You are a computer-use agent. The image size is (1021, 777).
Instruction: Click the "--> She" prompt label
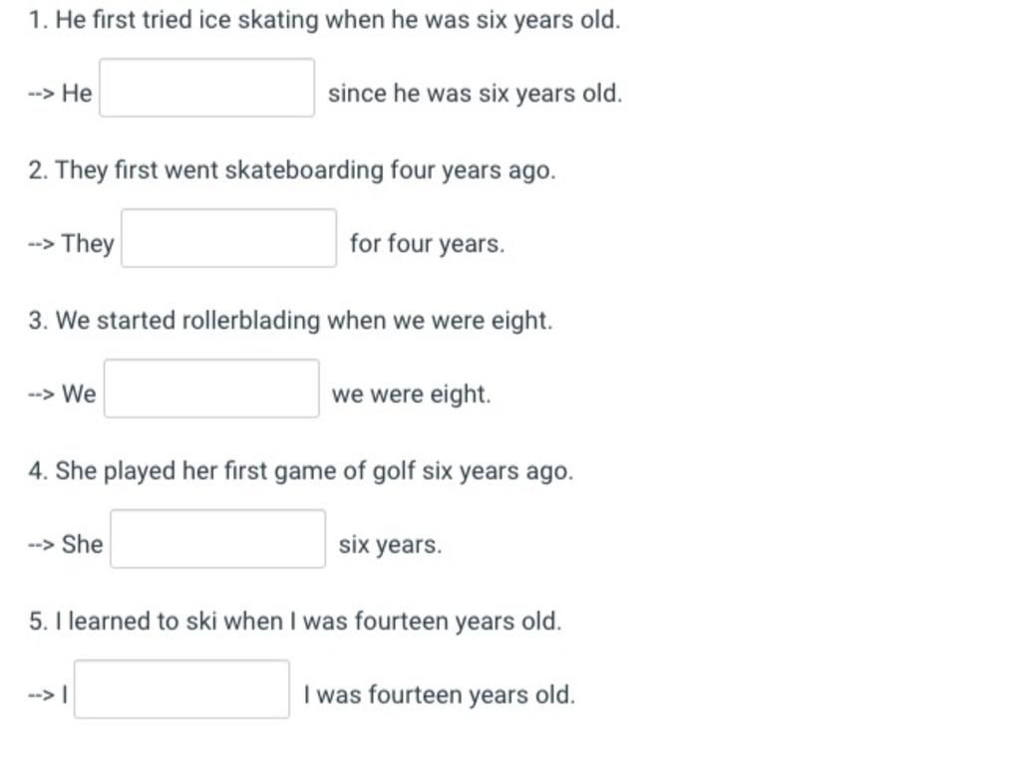click(x=65, y=545)
